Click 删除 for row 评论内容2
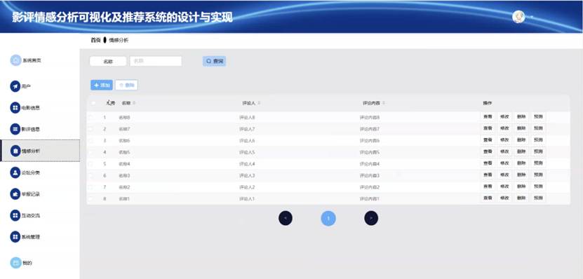583x279 pixels. pyautogui.click(x=521, y=186)
